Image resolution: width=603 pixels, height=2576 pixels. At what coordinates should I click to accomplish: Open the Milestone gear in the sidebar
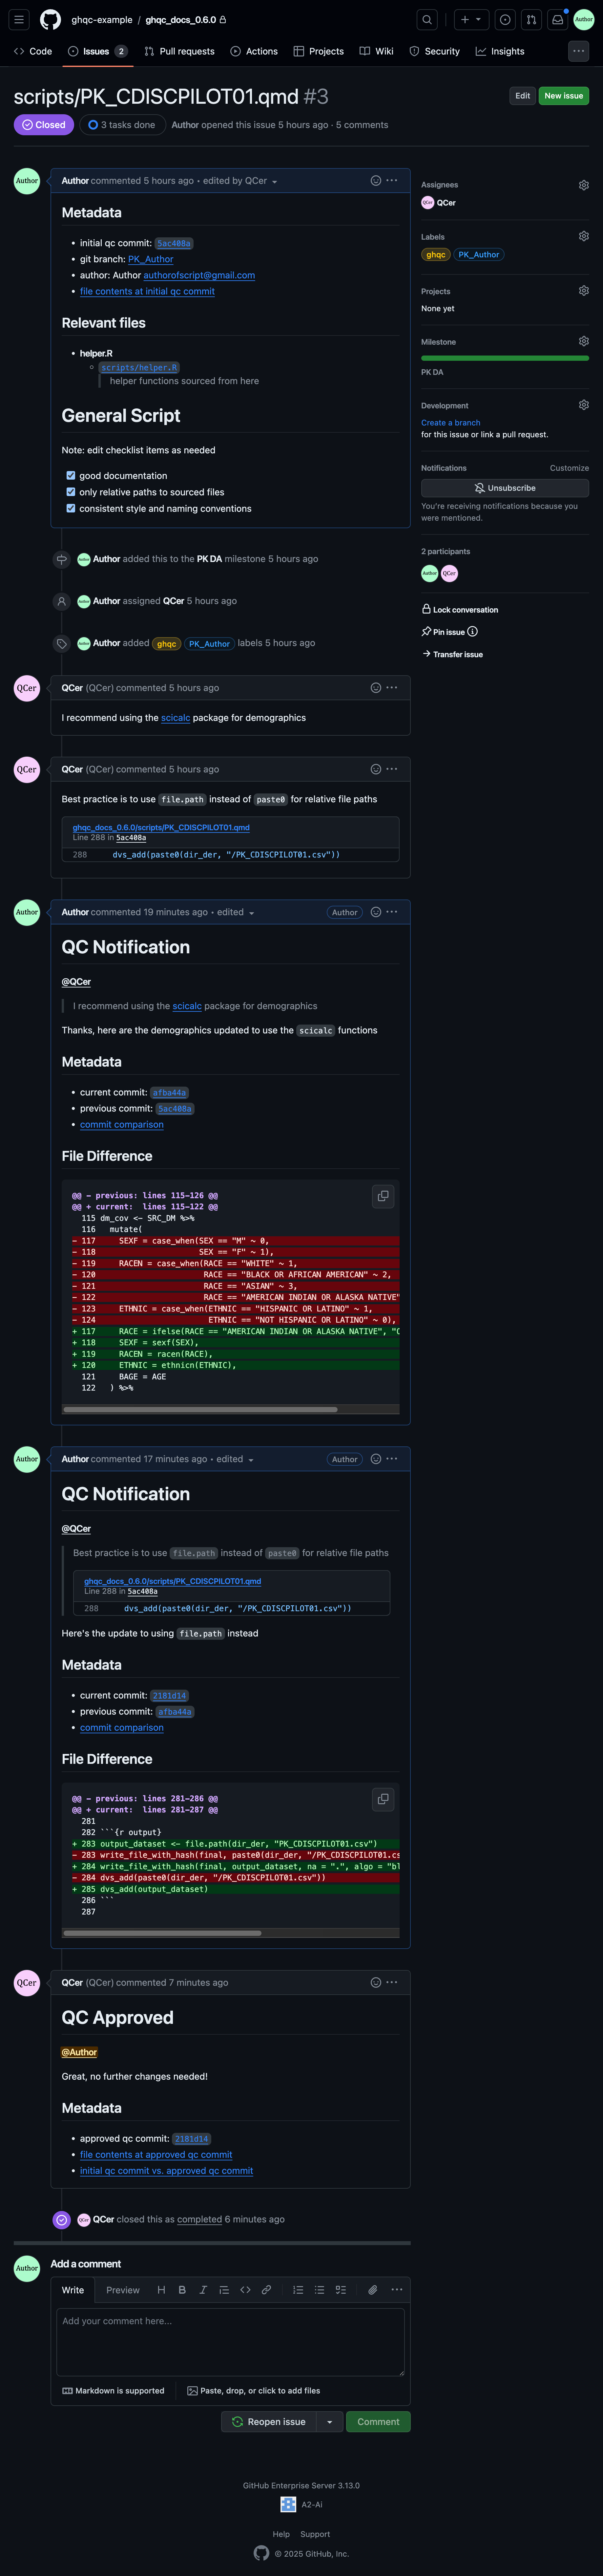(x=584, y=341)
